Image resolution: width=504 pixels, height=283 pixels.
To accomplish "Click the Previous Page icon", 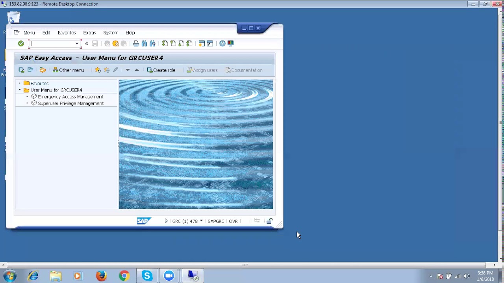I will point(173,44).
